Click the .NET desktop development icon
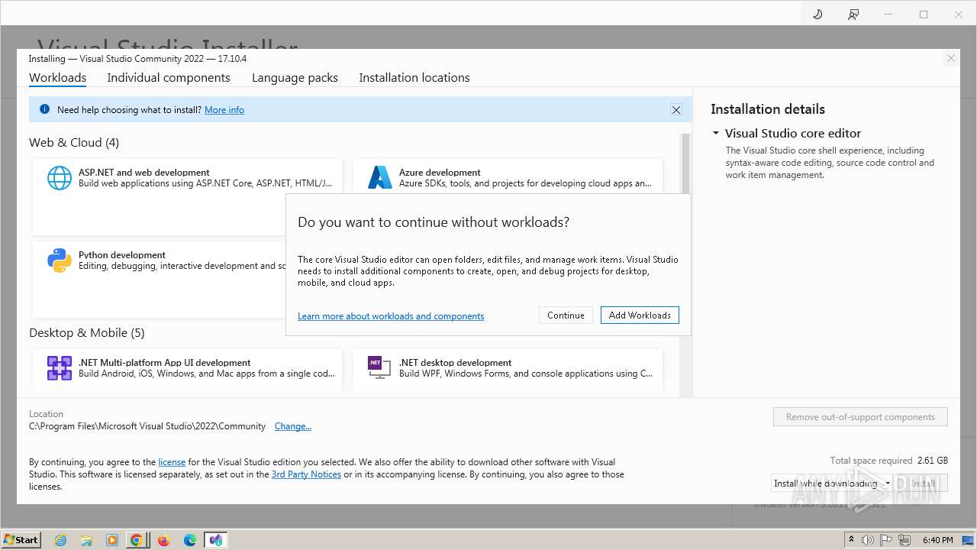The width and height of the screenshot is (977, 550). [x=379, y=367]
